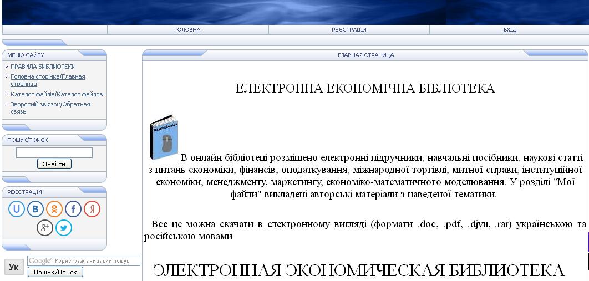Sign up via Facebook icon
This screenshot has width=589, height=281.
tap(73, 209)
